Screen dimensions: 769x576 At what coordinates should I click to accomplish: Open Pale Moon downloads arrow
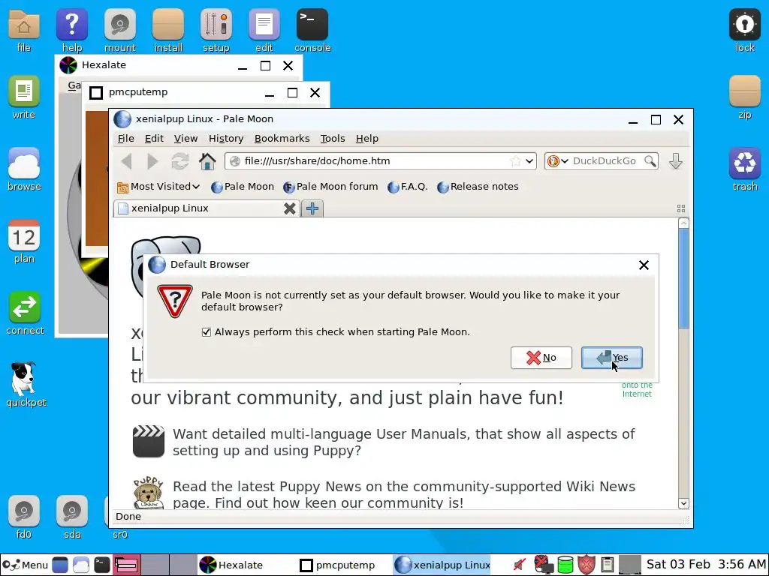[676, 161]
